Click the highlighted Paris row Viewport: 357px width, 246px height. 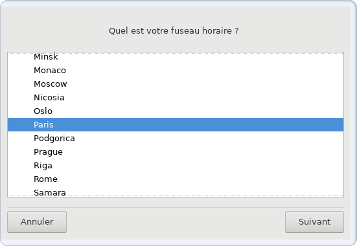[176, 125]
